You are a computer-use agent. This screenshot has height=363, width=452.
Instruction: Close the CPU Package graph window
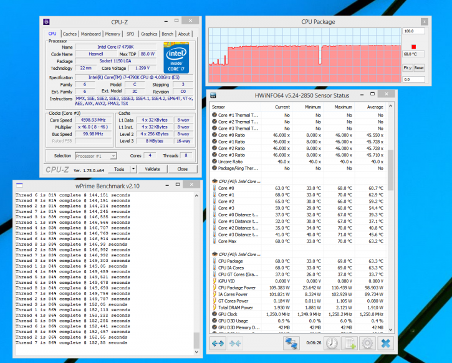click(424, 22)
